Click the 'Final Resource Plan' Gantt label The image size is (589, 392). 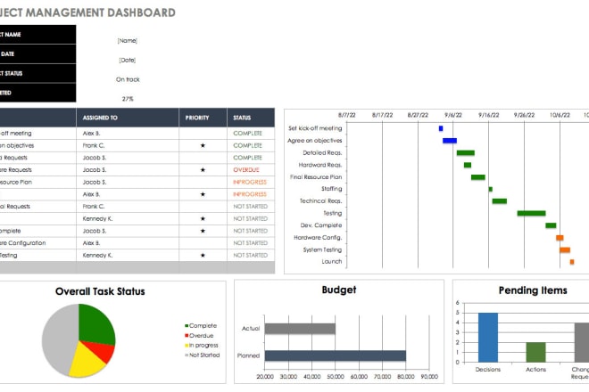316,177
